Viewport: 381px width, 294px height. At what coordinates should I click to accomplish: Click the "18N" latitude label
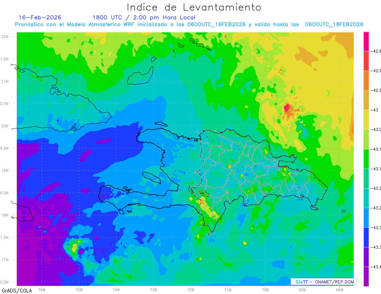(5, 215)
